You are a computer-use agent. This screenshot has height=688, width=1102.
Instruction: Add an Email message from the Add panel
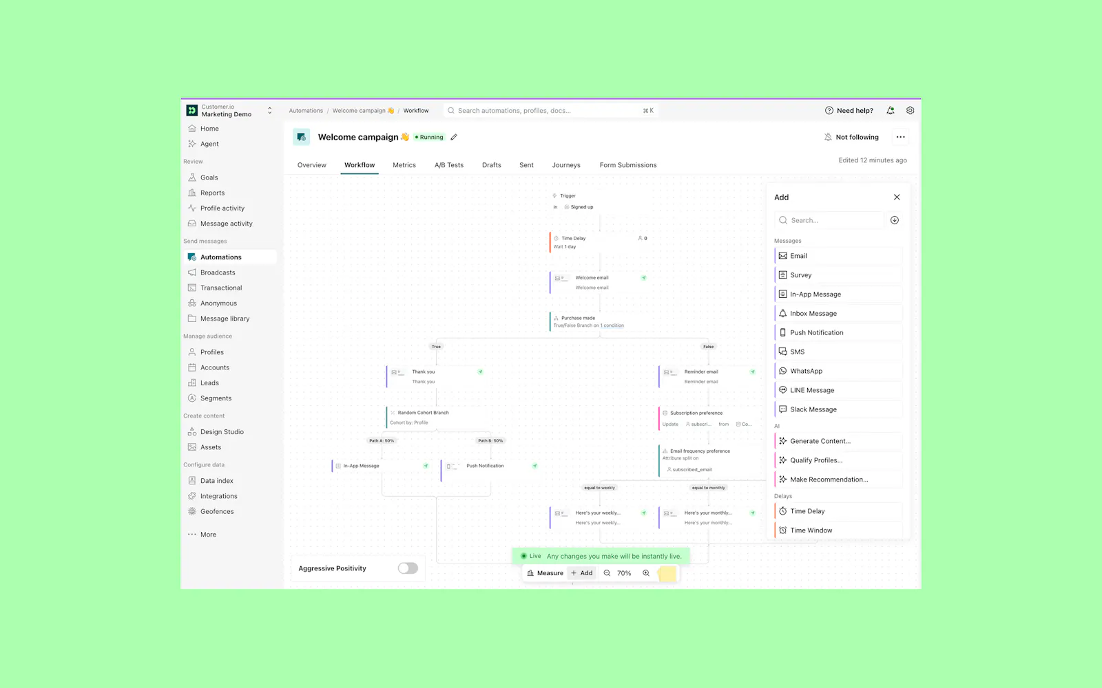click(x=838, y=256)
